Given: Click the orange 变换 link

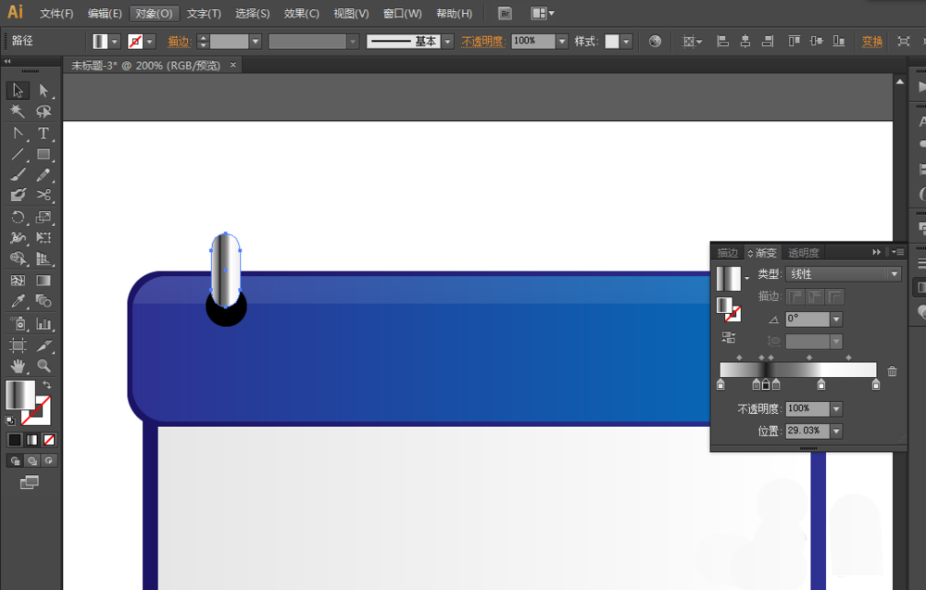Looking at the screenshot, I should (871, 42).
